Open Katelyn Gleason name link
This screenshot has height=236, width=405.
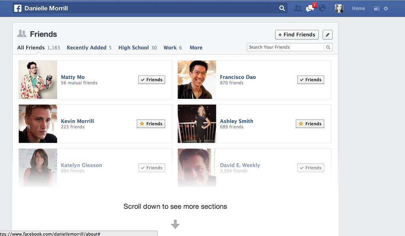click(81, 165)
